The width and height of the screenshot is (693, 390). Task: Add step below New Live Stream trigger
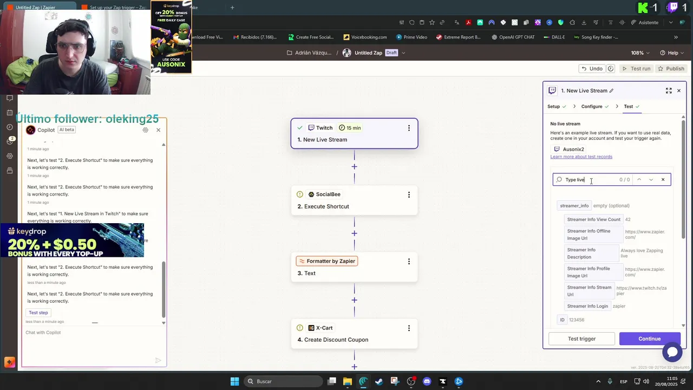[x=354, y=167]
